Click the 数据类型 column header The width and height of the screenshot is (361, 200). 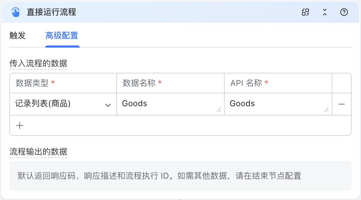[x=35, y=83]
